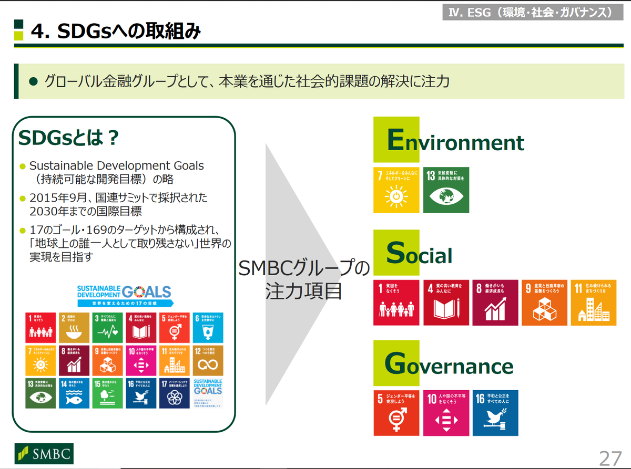Select goal 6 clean water tile in the grid
The height and width of the screenshot is (469, 631).
pyautogui.click(x=208, y=327)
